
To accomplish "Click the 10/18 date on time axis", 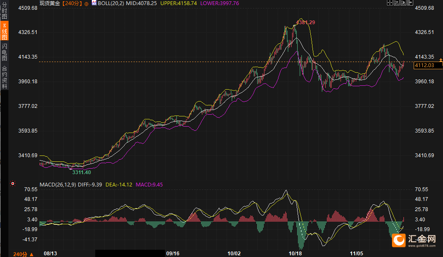I will tap(295, 253).
